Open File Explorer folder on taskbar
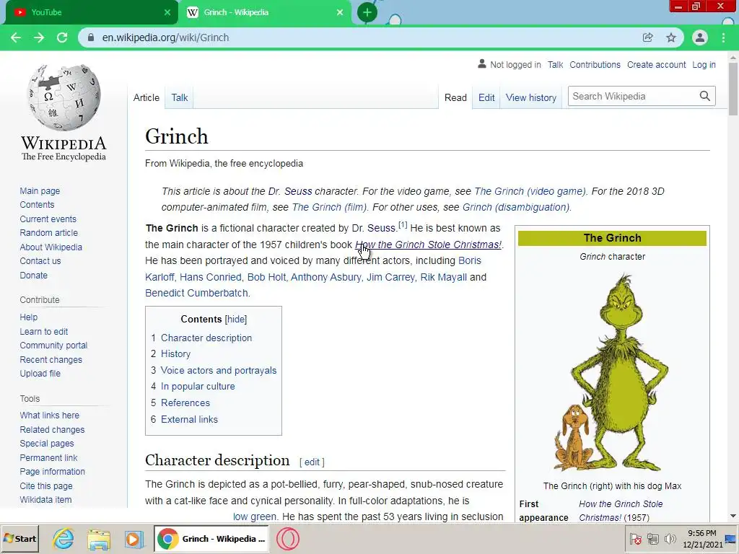Viewport: 739px width, 554px height. click(98, 538)
